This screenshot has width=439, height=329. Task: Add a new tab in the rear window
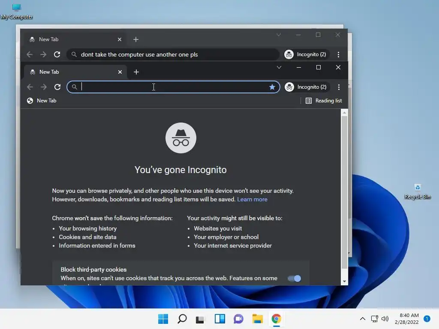(x=136, y=39)
